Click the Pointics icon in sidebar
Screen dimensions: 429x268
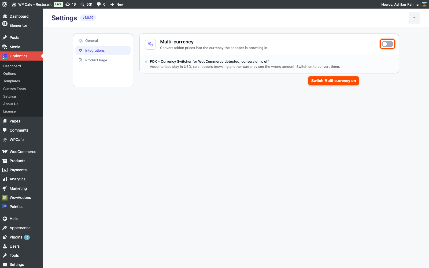5,206
